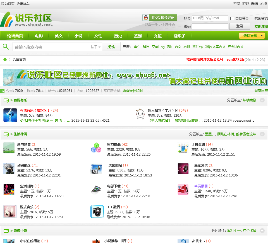The height and width of the screenshot is (243, 268).
Task: Open 美图贴贴 photo forum icon
Action: point(96,169)
